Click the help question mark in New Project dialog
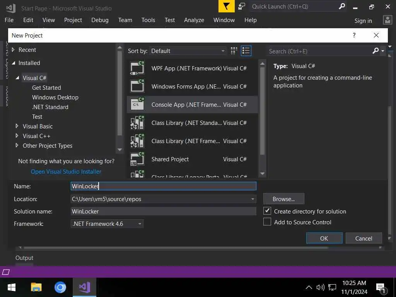Screen dimensions: 396x297 click(354, 35)
